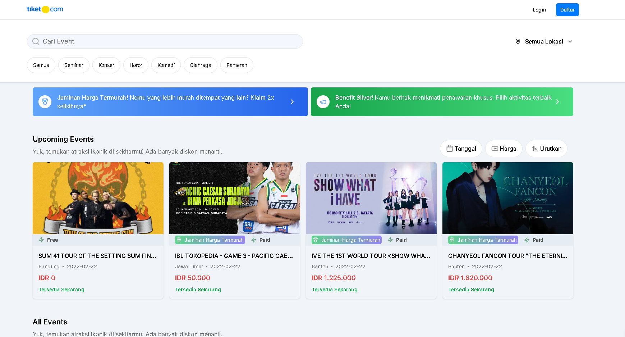Screen dimensions: 625x337
Task: Click the megaphone icon in the green banner
Action: tap(323, 102)
